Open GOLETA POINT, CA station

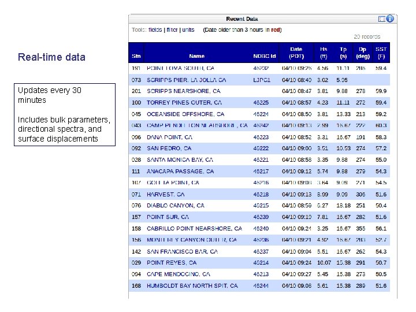click(173, 183)
